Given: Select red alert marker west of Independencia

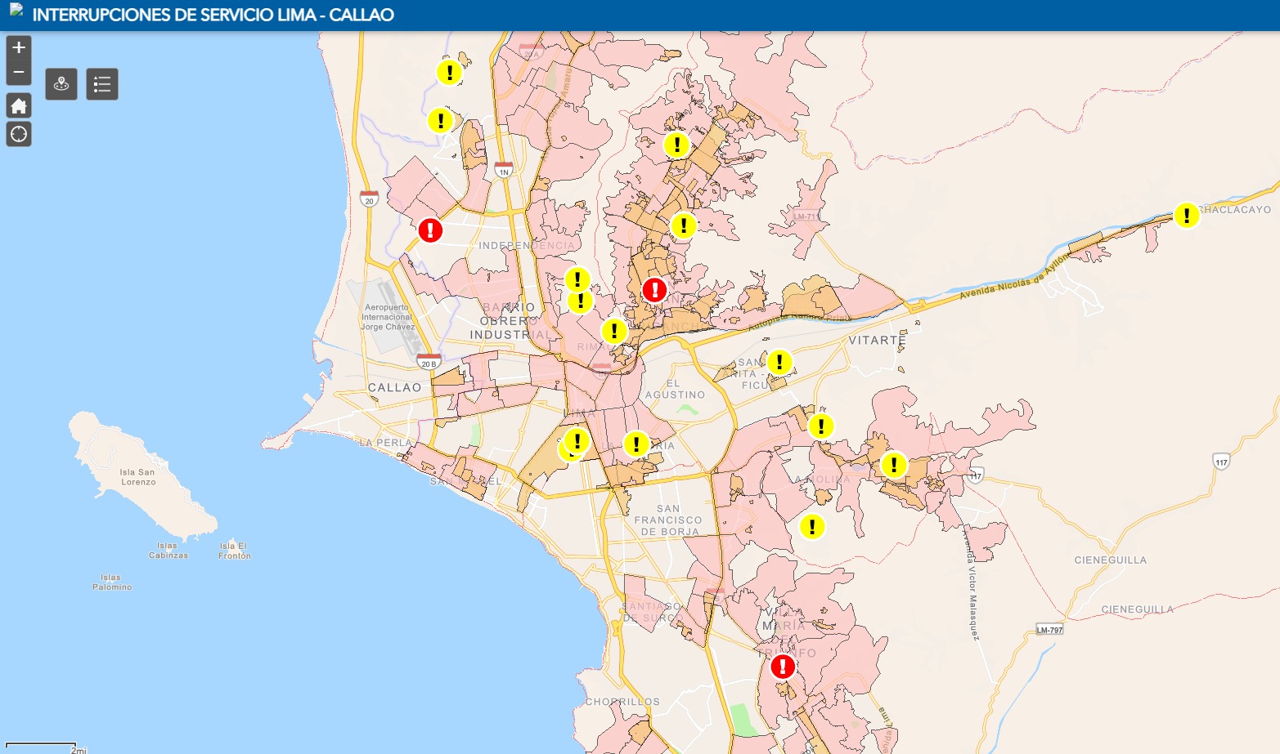Looking at the screenshot, I should pos(430,230).
